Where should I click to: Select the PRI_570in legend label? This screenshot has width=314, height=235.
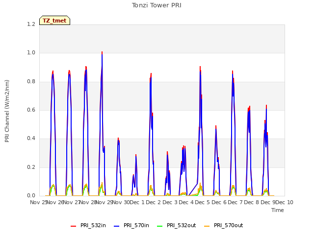pyautogui.click(x=136, y=225)
